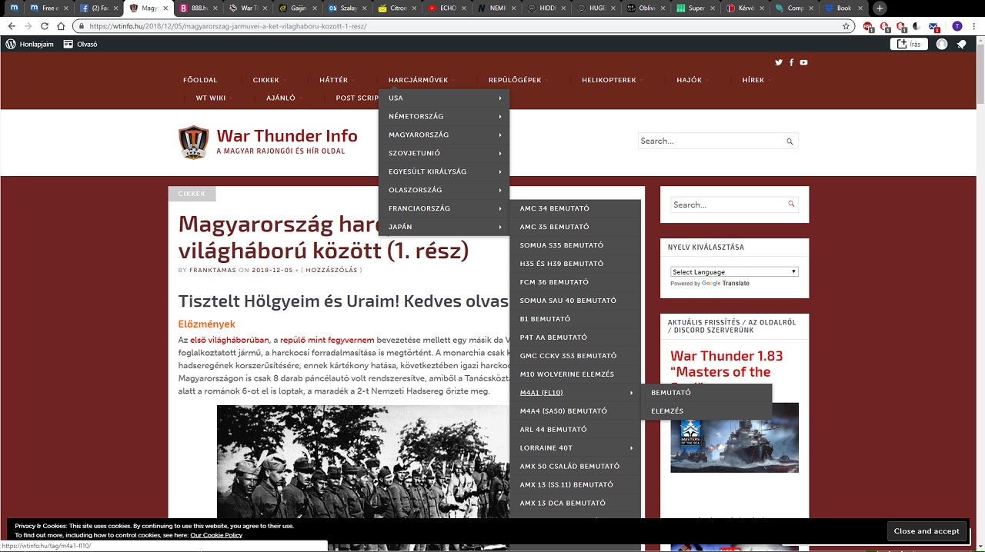Expand the Szovjetunió country submenu
This screenshot has height=552, width=985.
(444, 153)
